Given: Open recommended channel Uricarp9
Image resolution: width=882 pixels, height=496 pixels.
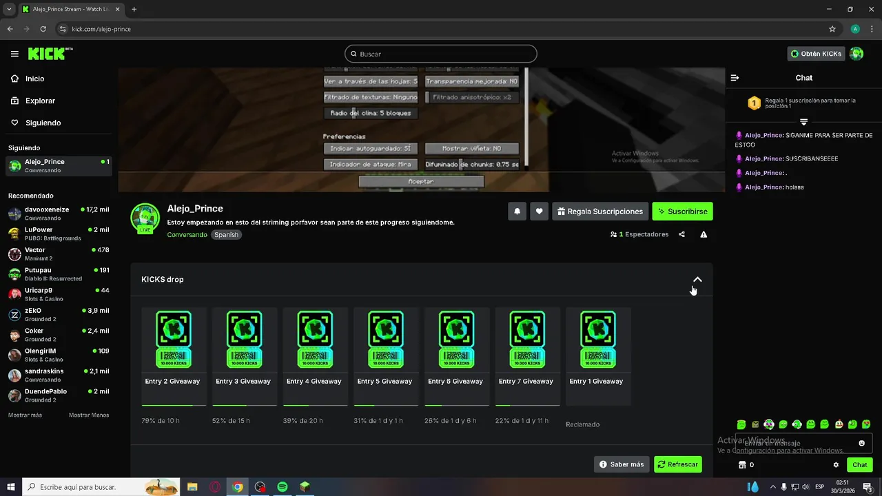Looking at the screenshot, I should coord(59,294).
